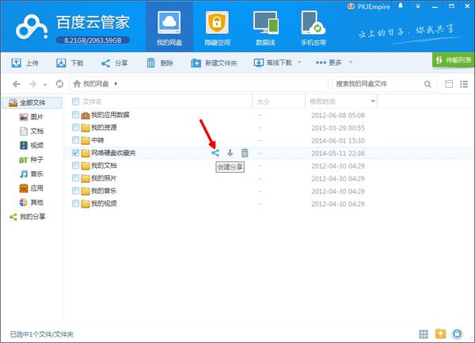The width and height of the screenshot is (475, 343).
Task: Click the 修改时间 sort dropdown arrow
Action: (373, 101)
